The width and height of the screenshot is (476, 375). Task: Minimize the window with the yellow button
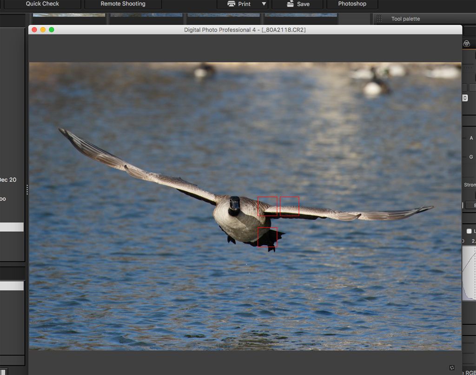click(43, 30)
